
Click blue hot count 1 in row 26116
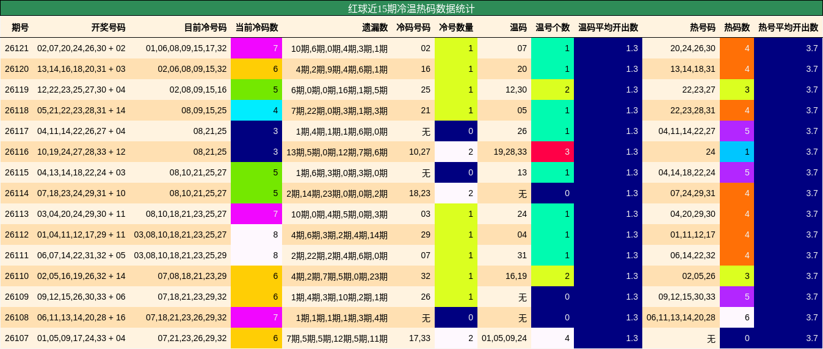[x=737, y=152]
